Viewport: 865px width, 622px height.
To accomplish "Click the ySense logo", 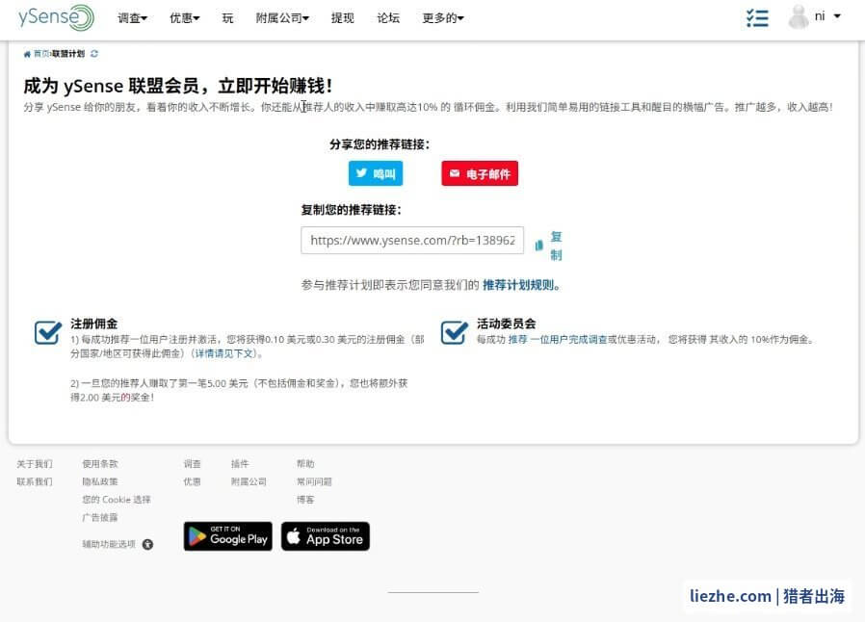I will click(56, 17).
